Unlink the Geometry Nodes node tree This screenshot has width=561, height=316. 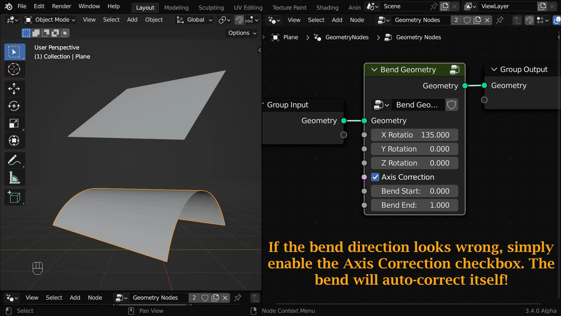(487, 20)
